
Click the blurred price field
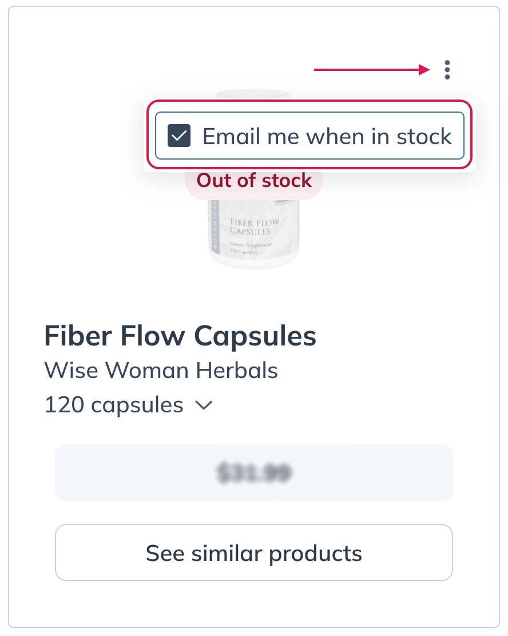point(253,472)
